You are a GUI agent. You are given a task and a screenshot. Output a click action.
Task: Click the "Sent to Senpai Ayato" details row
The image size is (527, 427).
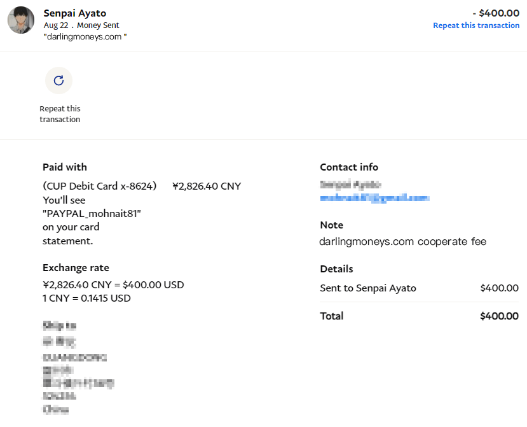pyautogui.click(x=368, y=288)
